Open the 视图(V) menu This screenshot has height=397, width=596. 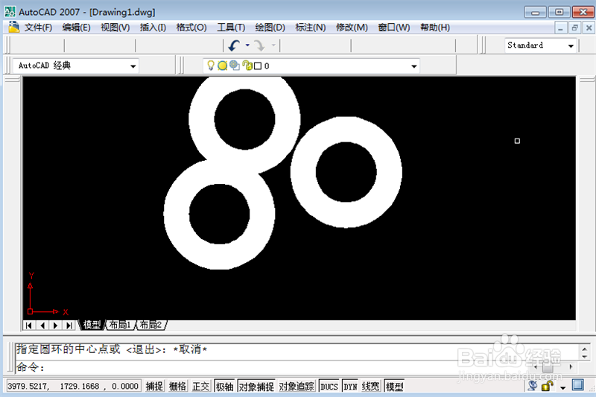(x=115, y=28)
